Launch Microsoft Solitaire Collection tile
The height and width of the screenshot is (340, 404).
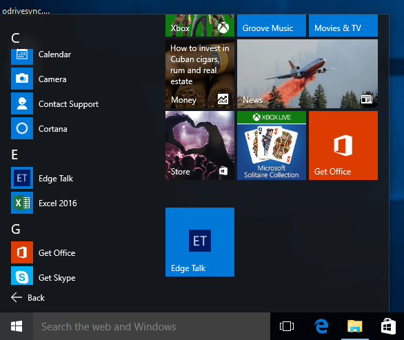272,146
